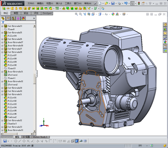Image resolution: width=168 pixels, height=148 pixels.
Task: Click the Zoom to Fit magnifier icon
Action: click(x=76, y=14)
